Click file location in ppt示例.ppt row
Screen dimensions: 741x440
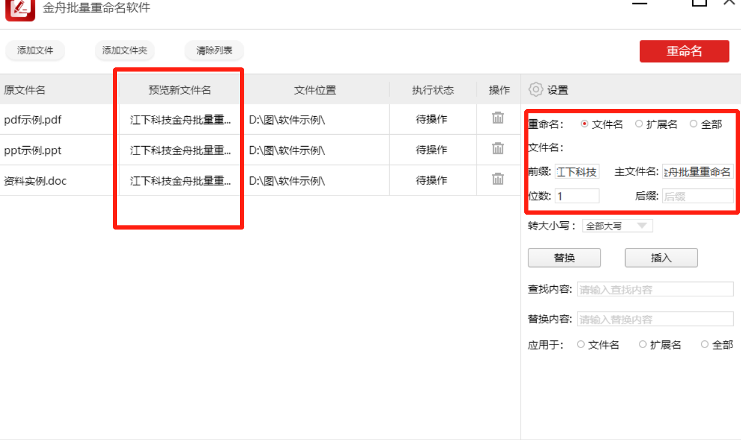tap(287, 150)
